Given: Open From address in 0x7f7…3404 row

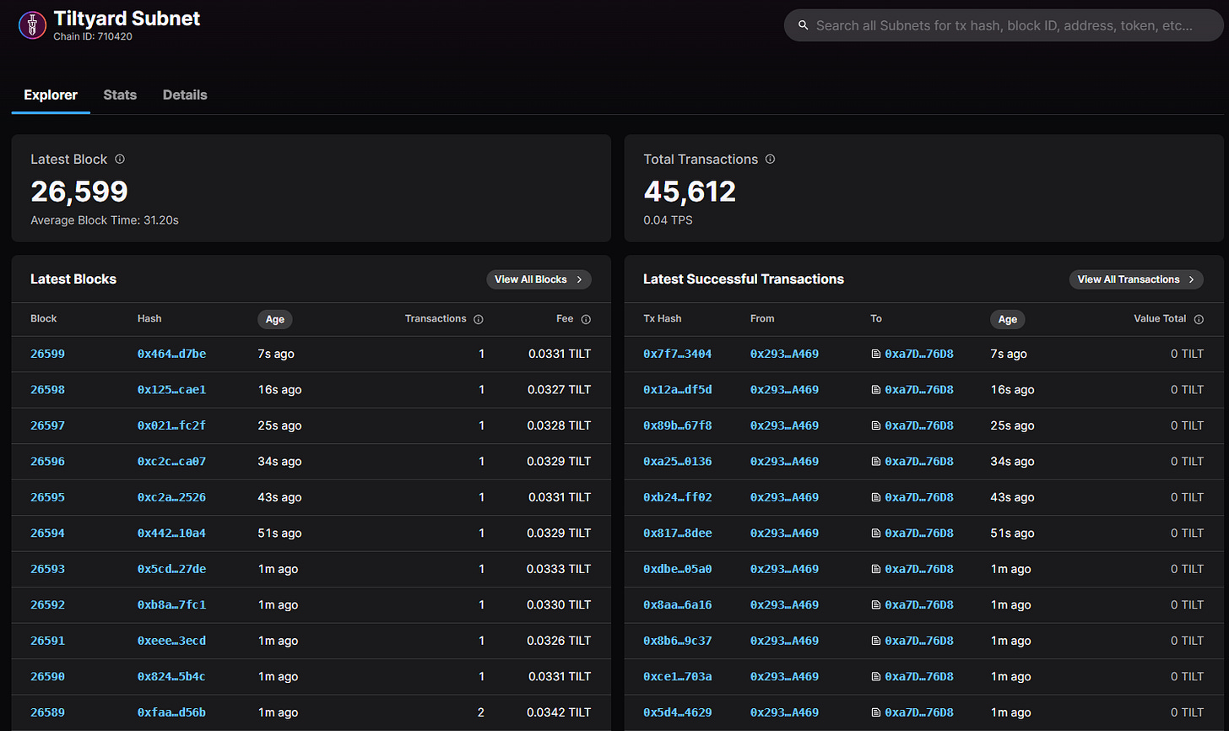Looking at the screenshot, I should pos(784,354).
